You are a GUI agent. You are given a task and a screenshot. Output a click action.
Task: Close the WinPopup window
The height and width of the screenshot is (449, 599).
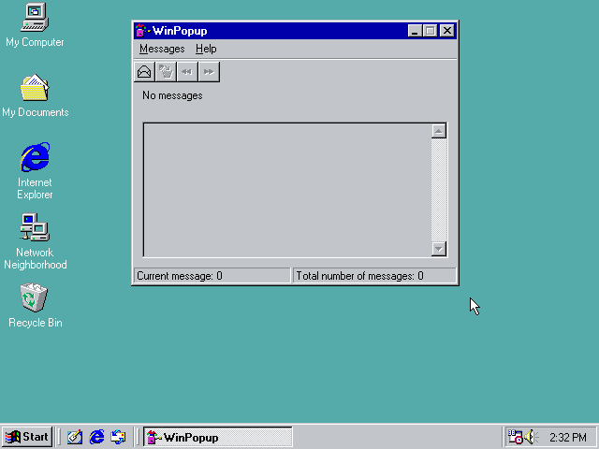coord(447,31)
